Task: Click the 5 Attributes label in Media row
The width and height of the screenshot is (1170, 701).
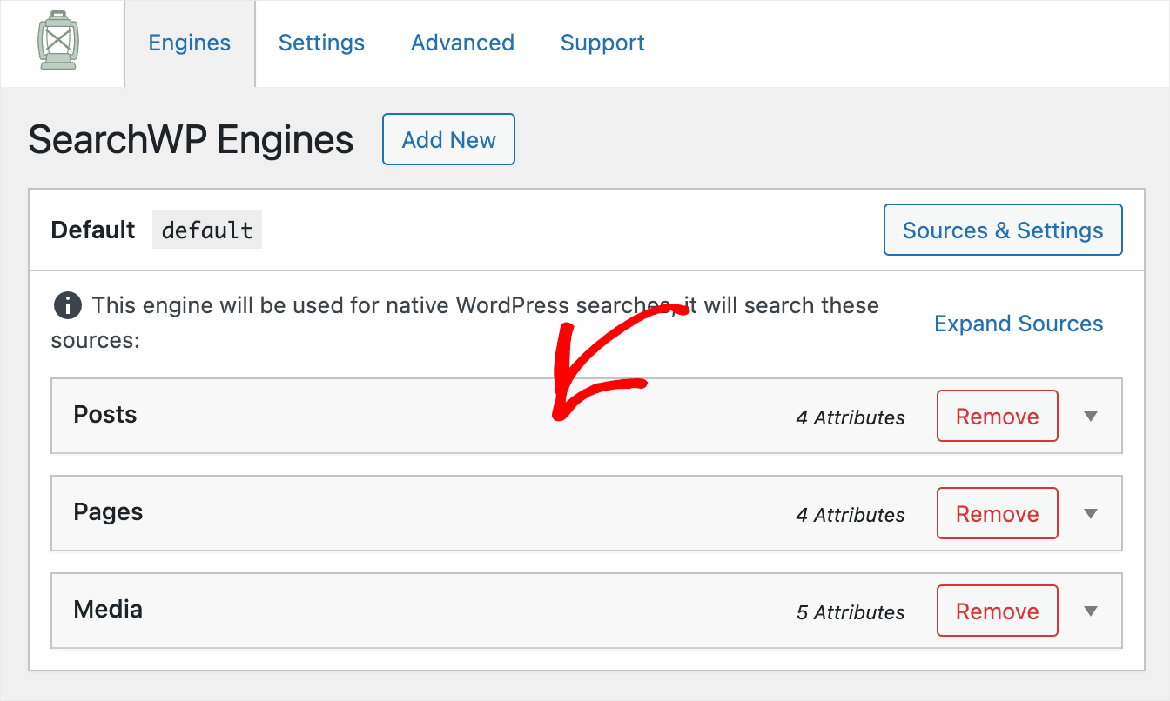Action: [x=851, y=612]
